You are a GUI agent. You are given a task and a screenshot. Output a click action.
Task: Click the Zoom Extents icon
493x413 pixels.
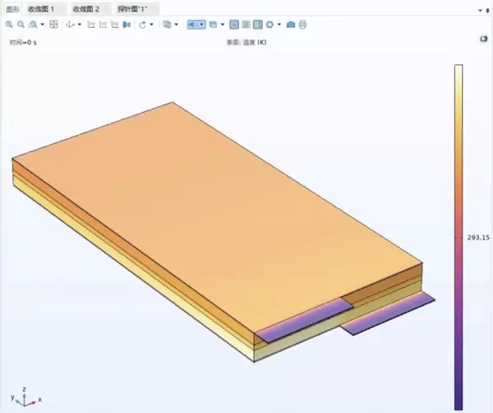[x=54, y=25]
